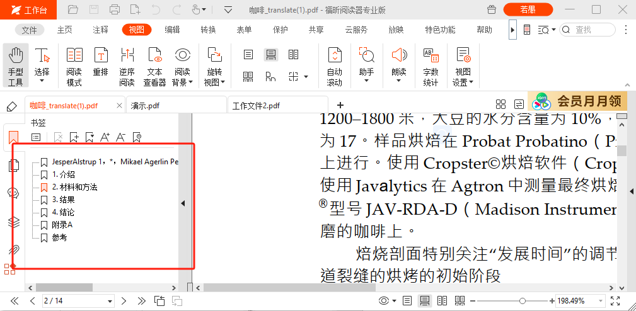Switch to the 保护 ribbon tab
This screenshot has width=636, height=311.
point(280,30)
